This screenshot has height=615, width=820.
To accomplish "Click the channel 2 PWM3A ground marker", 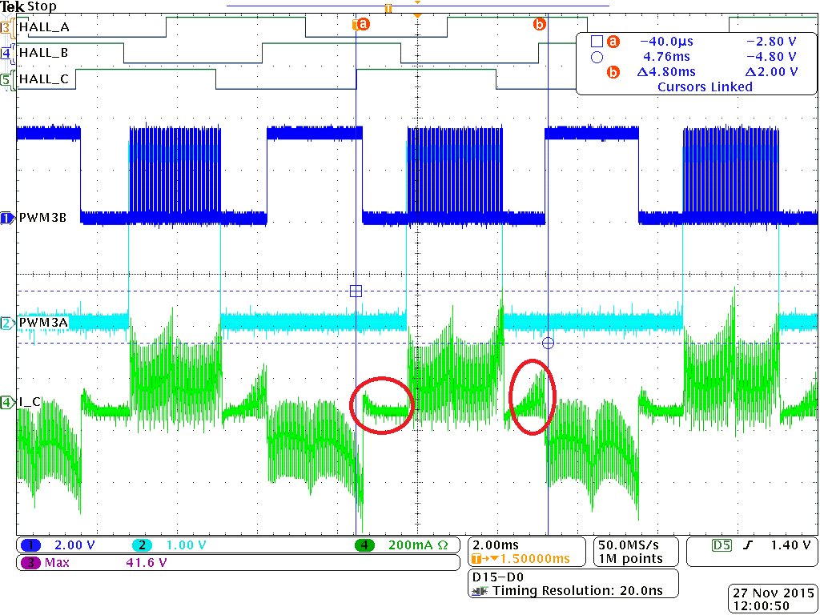I will point(6,324).
